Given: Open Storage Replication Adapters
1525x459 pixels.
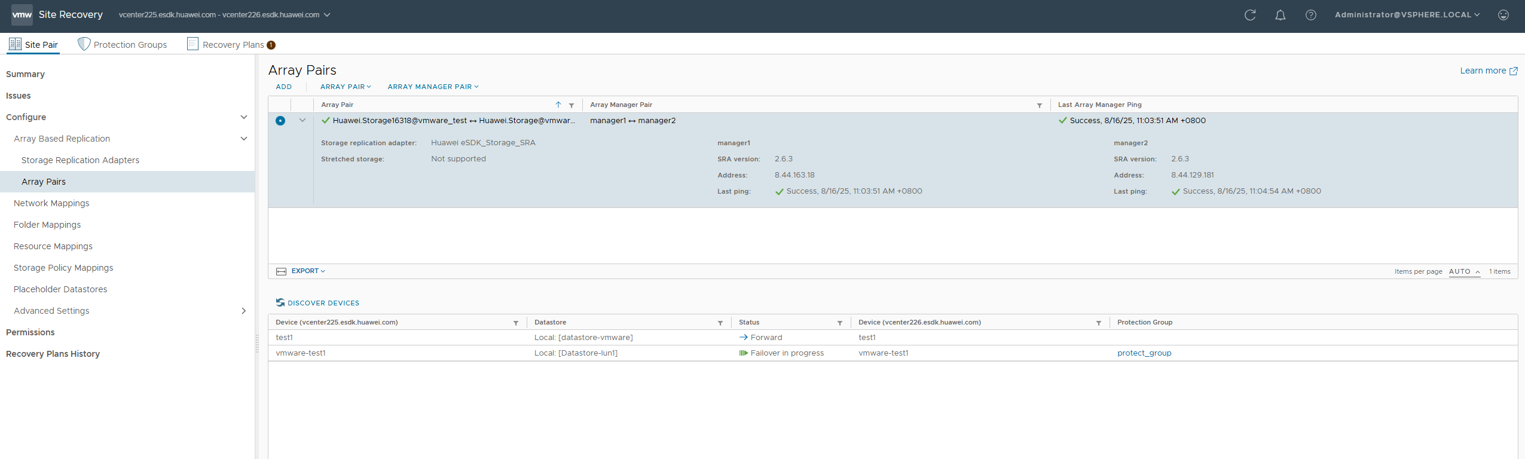Looking at the screenshot, I should coord(80,160).
